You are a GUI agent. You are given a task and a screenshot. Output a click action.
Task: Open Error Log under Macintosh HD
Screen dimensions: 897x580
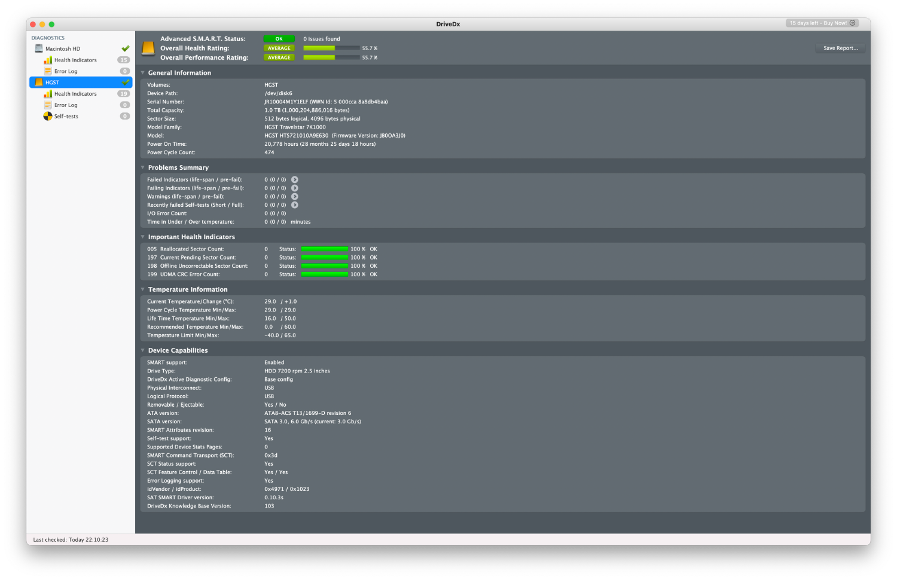click(x=66, y=71)
